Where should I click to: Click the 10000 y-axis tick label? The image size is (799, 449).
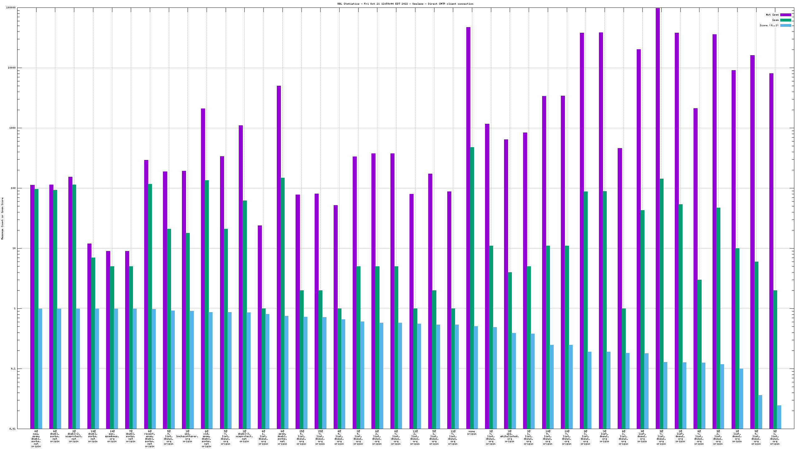tap(12, 68)
